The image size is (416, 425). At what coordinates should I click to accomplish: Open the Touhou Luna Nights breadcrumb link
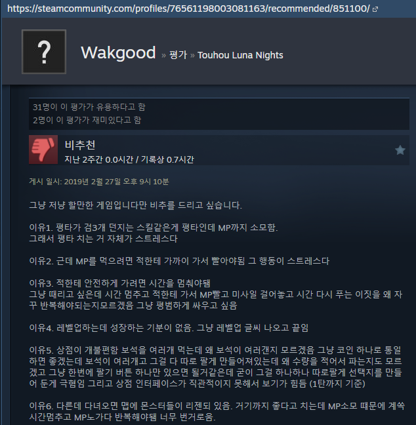tap(240, 55)
